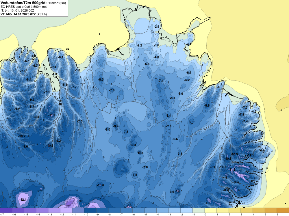This screenshot has width=289, height=216.
Task: Select the legend swatch between -14 and -13
Action: (42, 210)
